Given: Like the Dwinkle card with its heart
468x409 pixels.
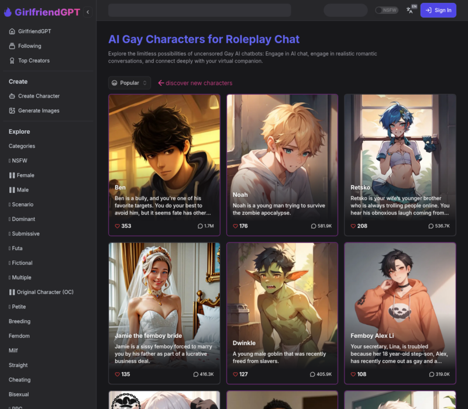Looking at the screenshot, I should pos(235,374).
